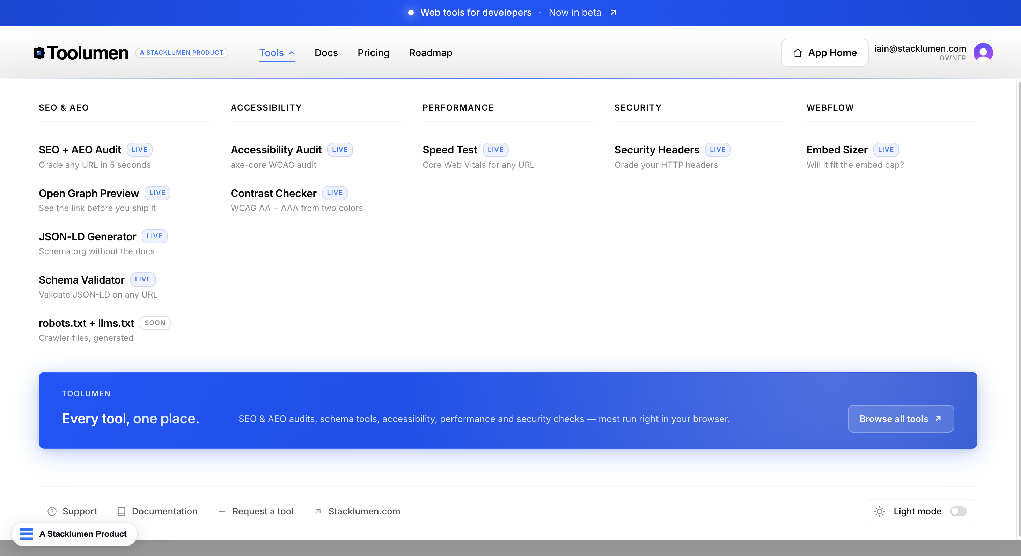
Task: Open the Roadmap nav item
Action: [x=431, y=53]
